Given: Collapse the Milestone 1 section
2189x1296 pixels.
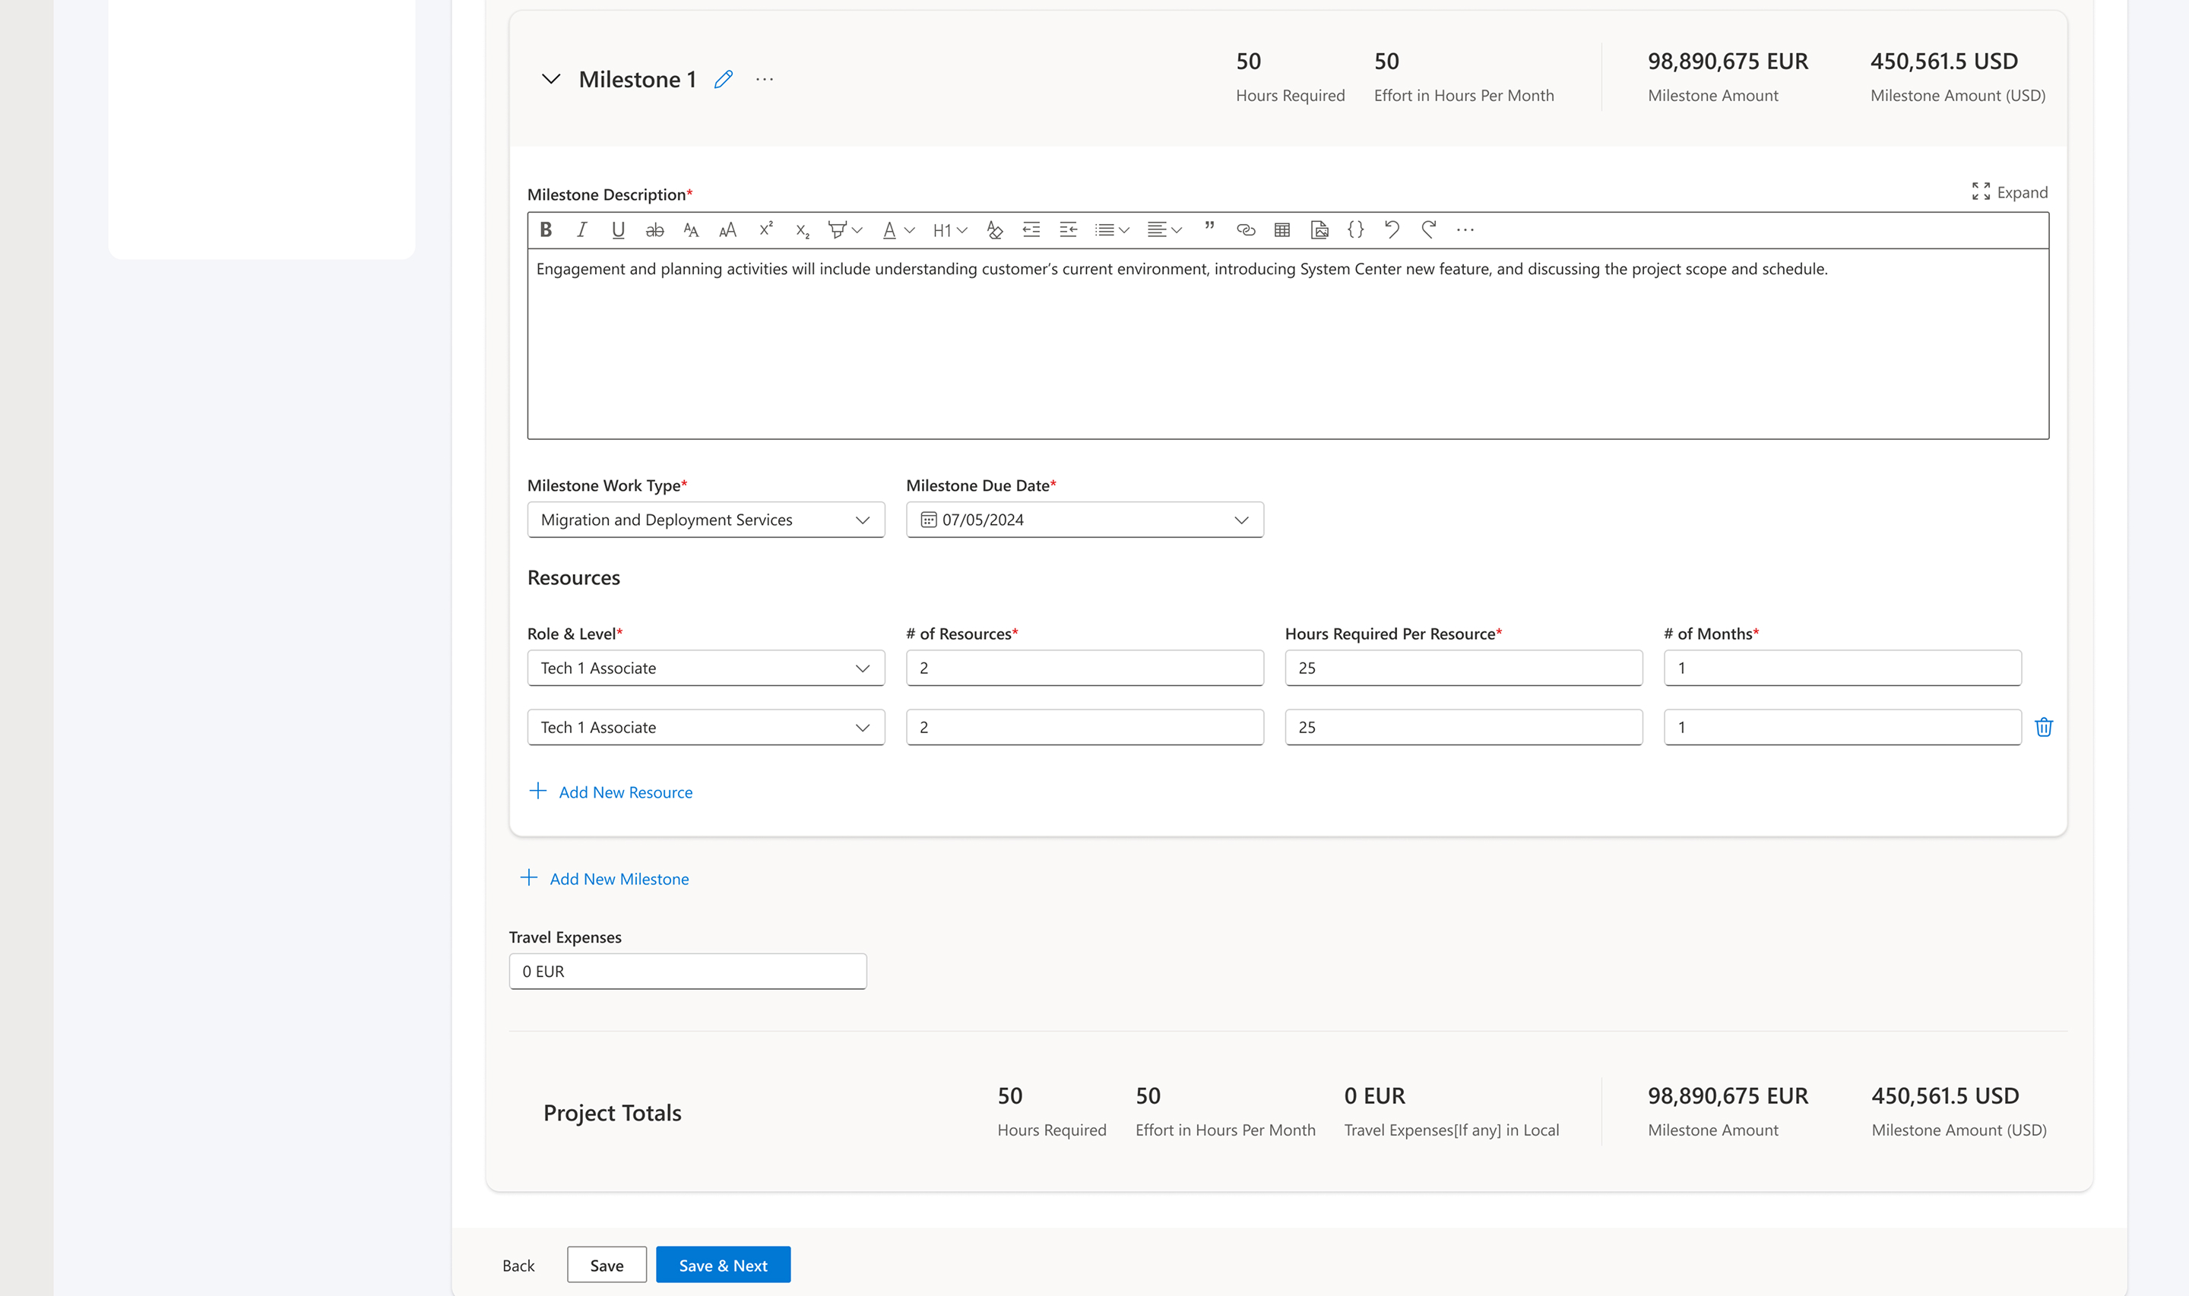Looking at the screenshot, I should 550,80.
